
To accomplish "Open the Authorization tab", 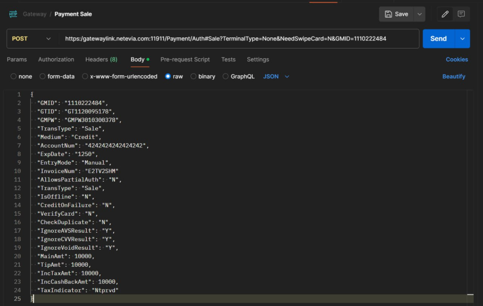I will click(x=56, y=59).
